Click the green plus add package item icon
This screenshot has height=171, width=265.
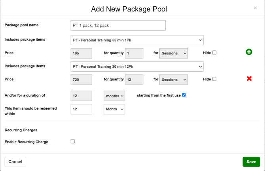pyautogui.click(x=249, y=52)
